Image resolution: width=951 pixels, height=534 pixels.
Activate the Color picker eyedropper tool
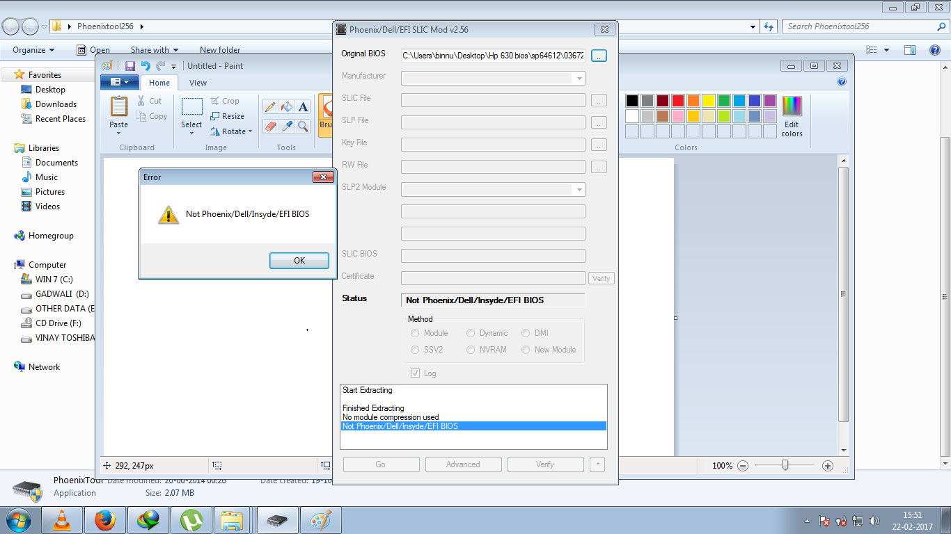(x=287, y=127)
